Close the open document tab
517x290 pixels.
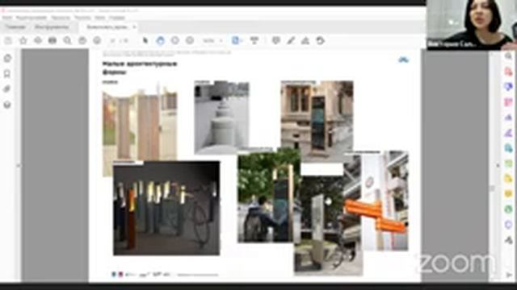(x=134, y=27)
